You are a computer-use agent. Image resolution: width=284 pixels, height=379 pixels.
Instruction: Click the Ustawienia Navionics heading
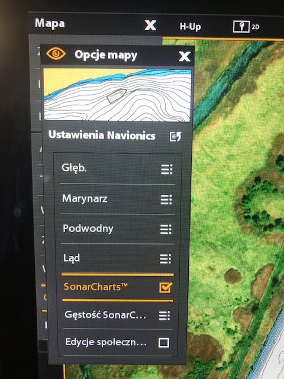pyautogui.click(x=102, y=136)
